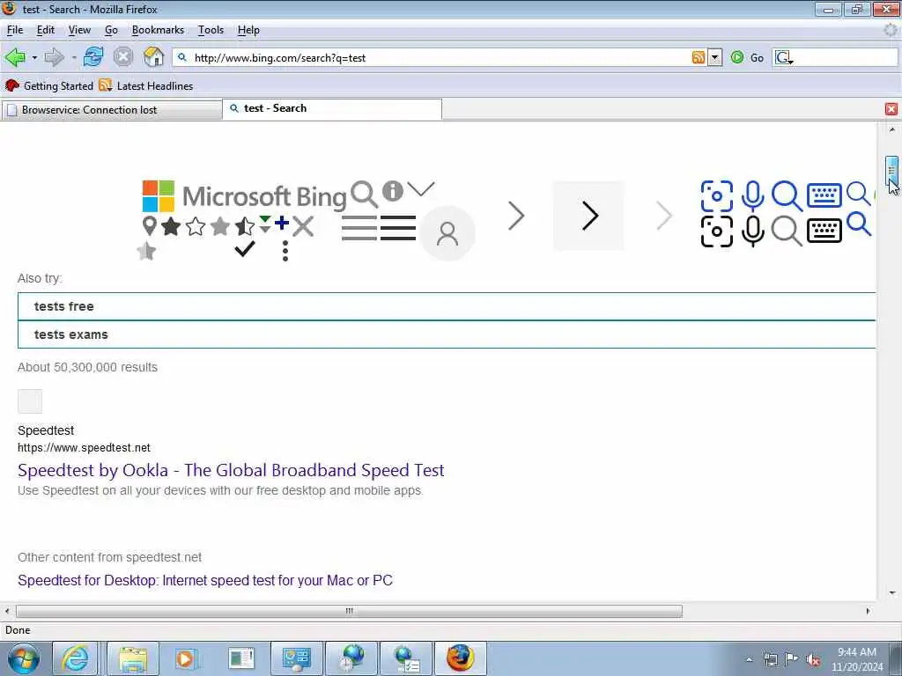The width and height of the screenshot is (902, 676).
Task: Open the File menu
Action: [15, 30]
